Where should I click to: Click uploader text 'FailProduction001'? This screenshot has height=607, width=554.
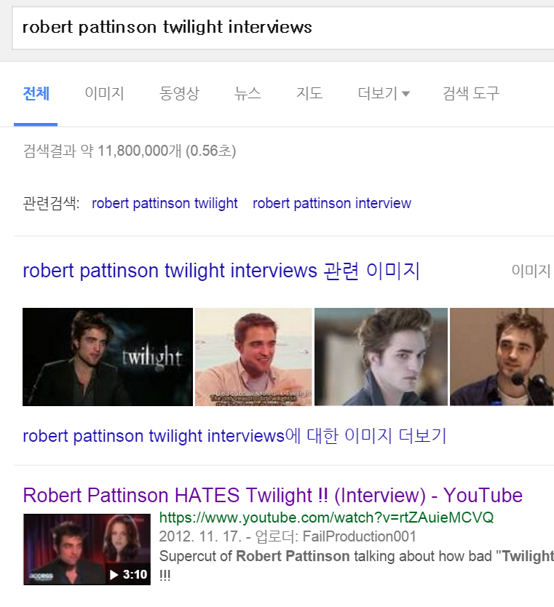359,536
